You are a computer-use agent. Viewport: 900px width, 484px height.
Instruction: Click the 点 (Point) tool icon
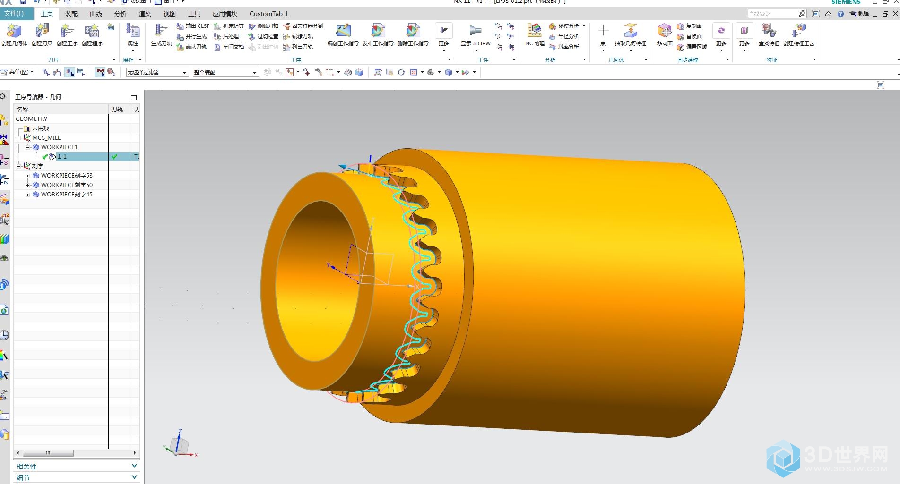(603, 31)
